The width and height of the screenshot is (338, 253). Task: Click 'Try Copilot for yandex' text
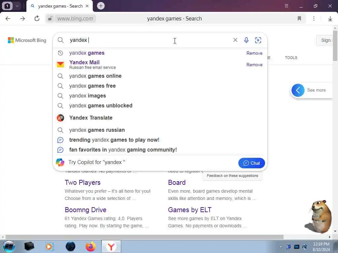pyautogui.click(x=97, y=162)
